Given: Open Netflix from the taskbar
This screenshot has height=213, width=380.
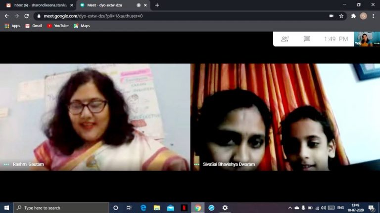Looking at the screenshot, I should 184,208.
